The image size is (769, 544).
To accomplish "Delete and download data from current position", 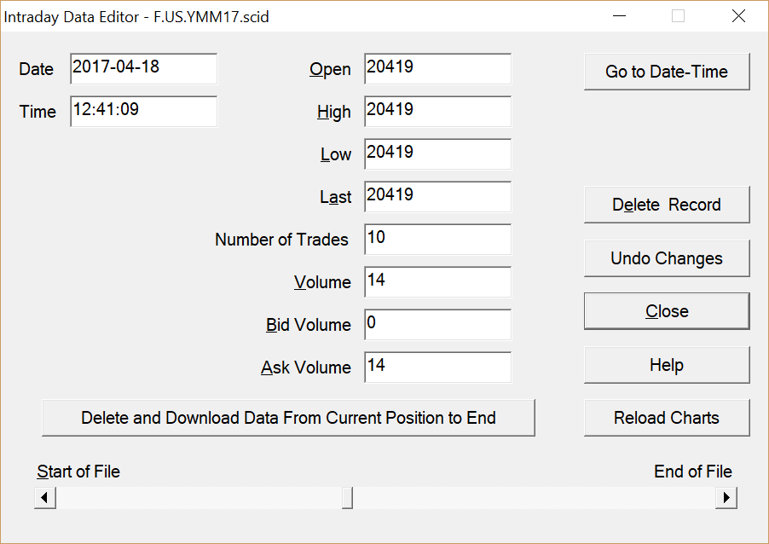I will (288, 418).
